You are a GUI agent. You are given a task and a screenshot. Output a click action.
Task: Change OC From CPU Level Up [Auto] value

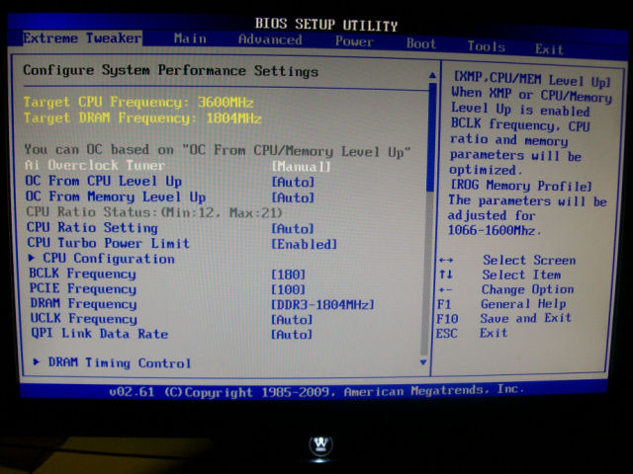(x=293, y=182)
